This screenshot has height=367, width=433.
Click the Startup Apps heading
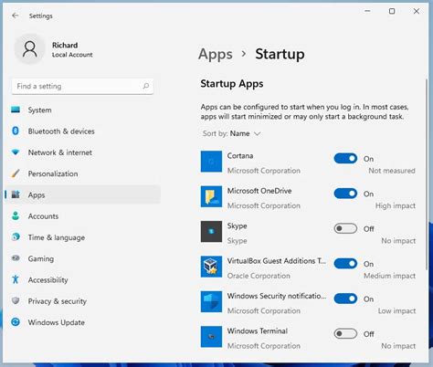[x=232, y=84]
